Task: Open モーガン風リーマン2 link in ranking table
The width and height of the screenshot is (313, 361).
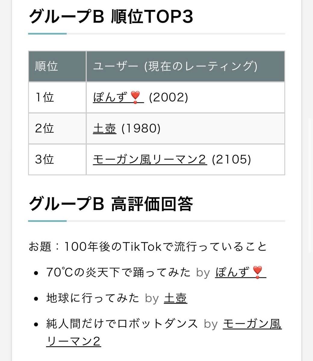Action: coord(150,159)
